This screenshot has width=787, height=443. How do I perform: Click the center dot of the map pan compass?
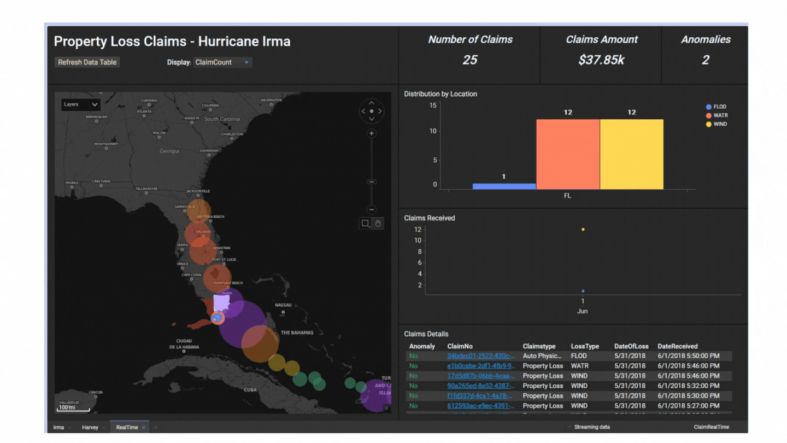[372, 111]
